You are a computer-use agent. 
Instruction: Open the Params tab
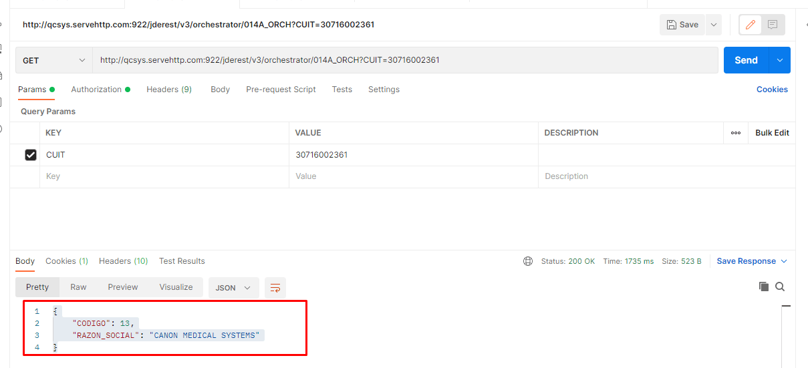[36, 89]
